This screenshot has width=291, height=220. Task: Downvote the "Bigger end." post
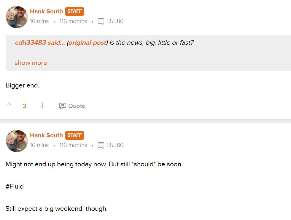point(42,106)
